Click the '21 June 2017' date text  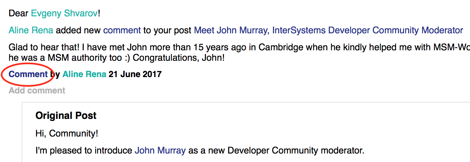pyautogui.click(x=135, y=74)
